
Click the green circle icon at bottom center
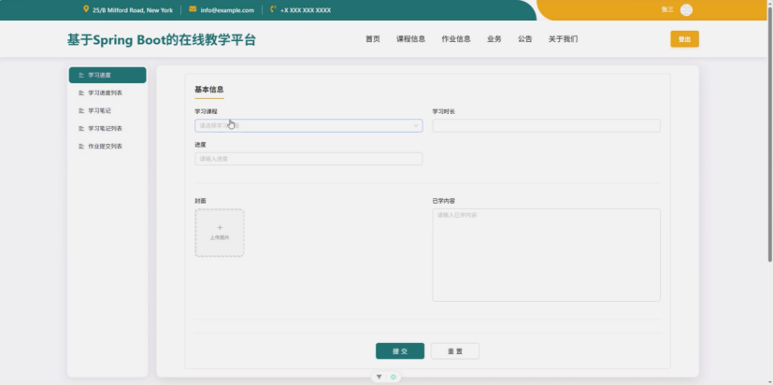click(x=393, y=378)
